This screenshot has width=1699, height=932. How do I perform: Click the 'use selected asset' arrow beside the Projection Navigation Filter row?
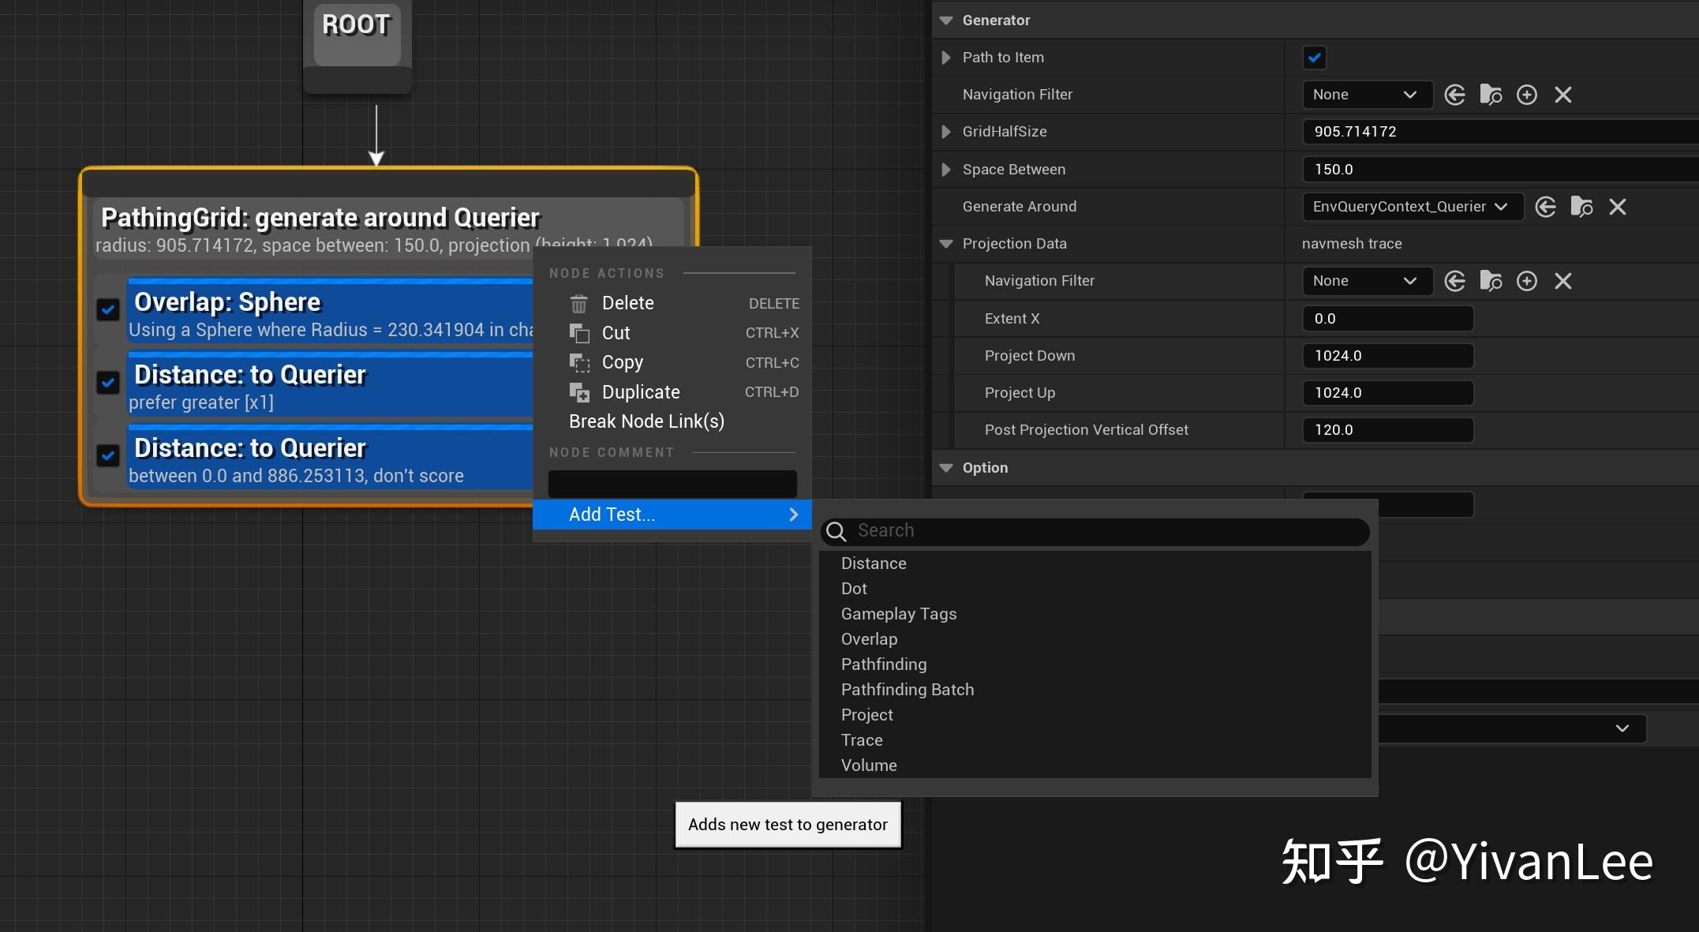pyautogui.click(x=1454, y=281)
